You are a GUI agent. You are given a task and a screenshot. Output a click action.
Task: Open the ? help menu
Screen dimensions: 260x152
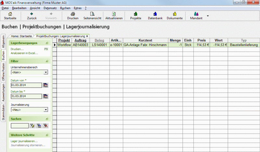click(86, 8)
